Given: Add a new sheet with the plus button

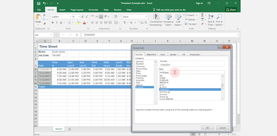Looking at the screenshot, I should pyautogui.click(x=70, y=129).
